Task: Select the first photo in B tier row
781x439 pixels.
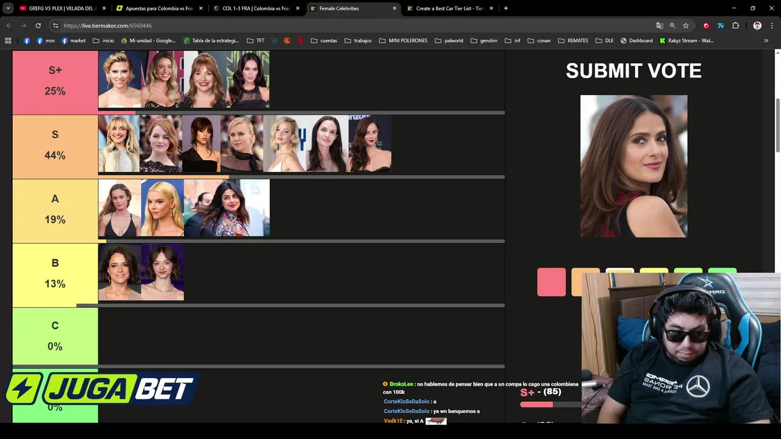Action: click(x=120, y=272)
